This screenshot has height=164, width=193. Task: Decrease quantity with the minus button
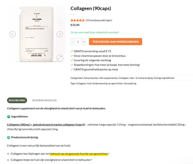[73, 42]
